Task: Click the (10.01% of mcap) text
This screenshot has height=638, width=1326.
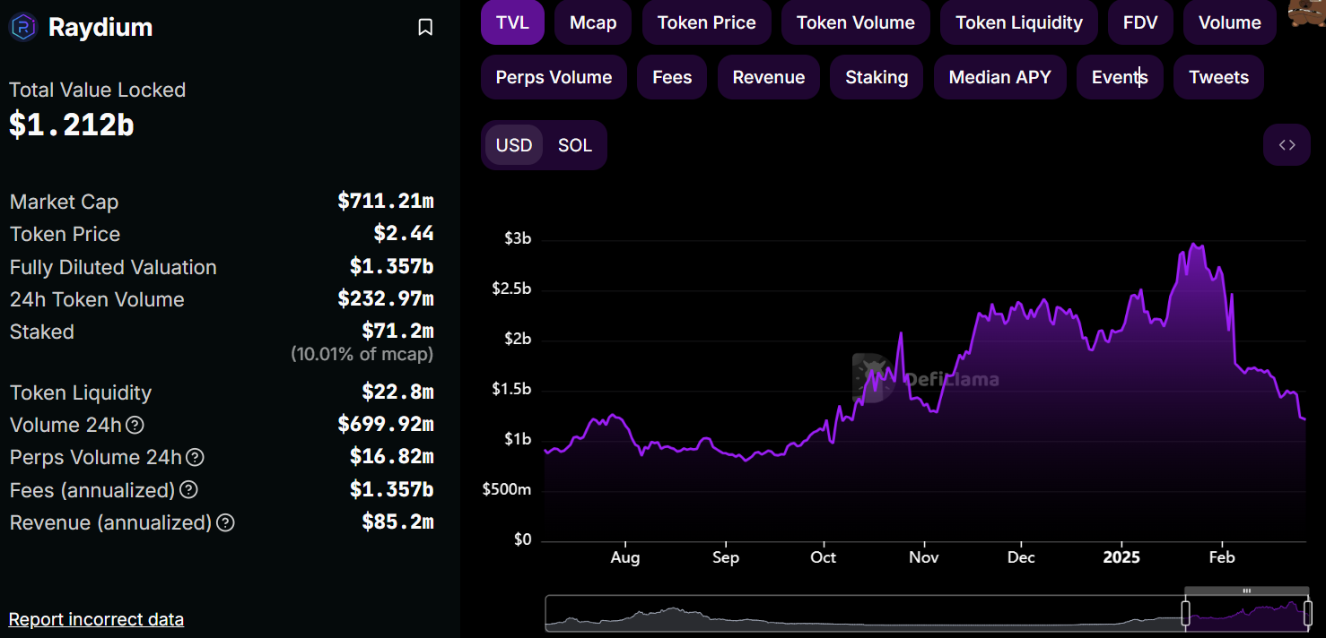Action: (x=362, y=354)
